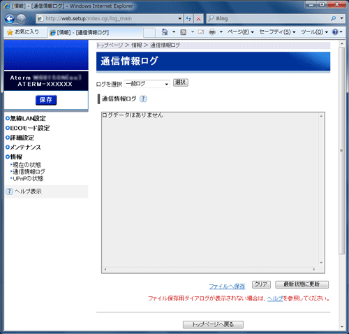Expand the ログを選択 一般ログ dropdown
This screenshot has width=349, height=334.
[147, 84]
